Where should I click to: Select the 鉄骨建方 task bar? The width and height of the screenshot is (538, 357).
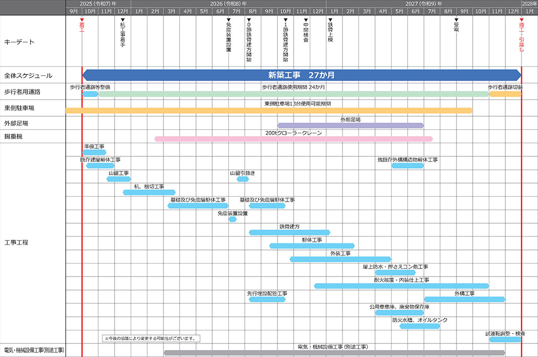pos(290,232)
